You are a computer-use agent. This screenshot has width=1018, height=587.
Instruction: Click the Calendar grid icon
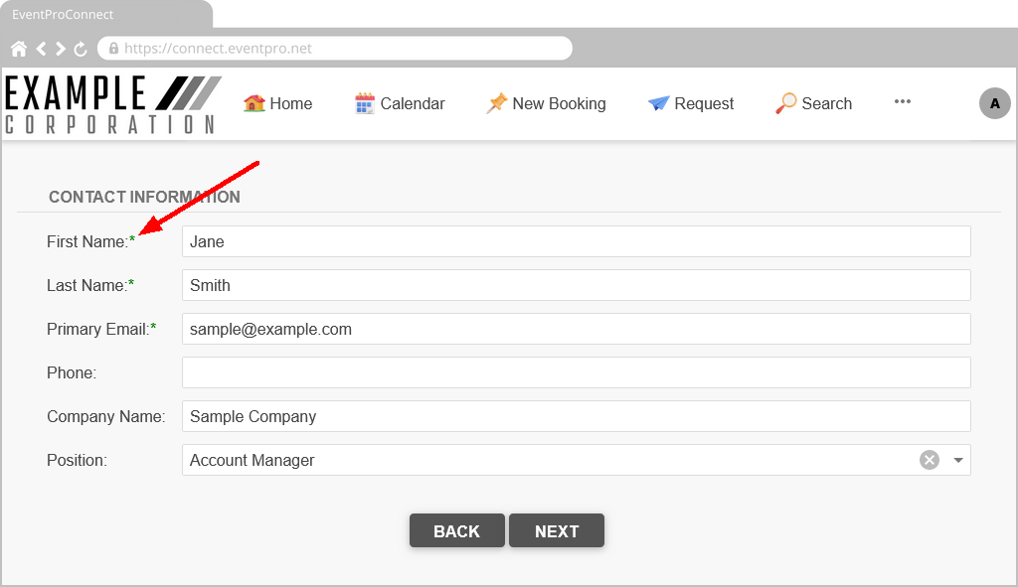point(365,103)
